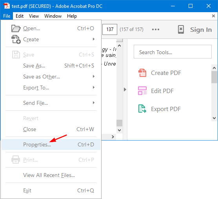Select the Edit PDF tool icon

tap(142, 91)
